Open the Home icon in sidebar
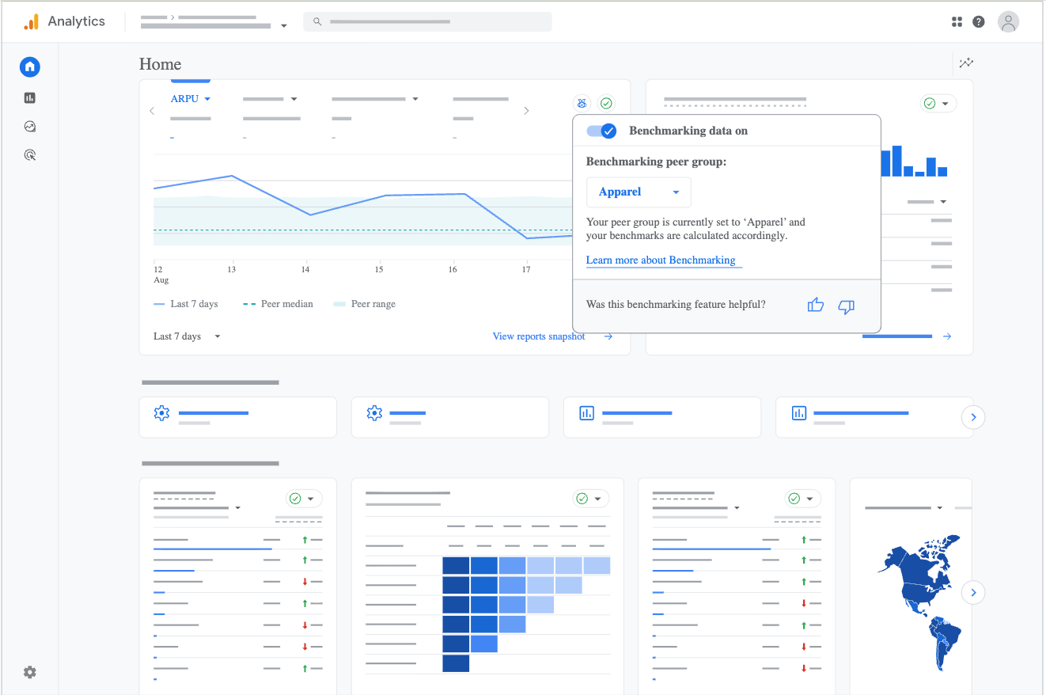 30,66
